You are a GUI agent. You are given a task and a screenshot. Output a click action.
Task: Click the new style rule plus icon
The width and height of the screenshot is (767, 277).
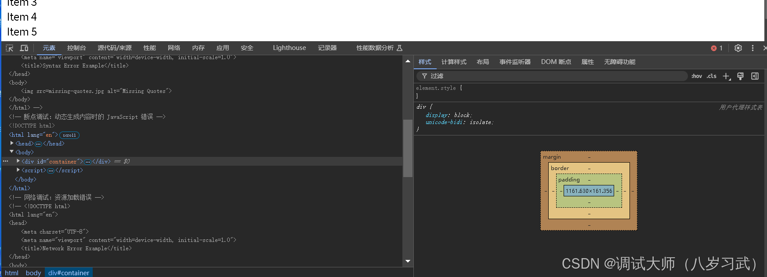click(727, 76)
